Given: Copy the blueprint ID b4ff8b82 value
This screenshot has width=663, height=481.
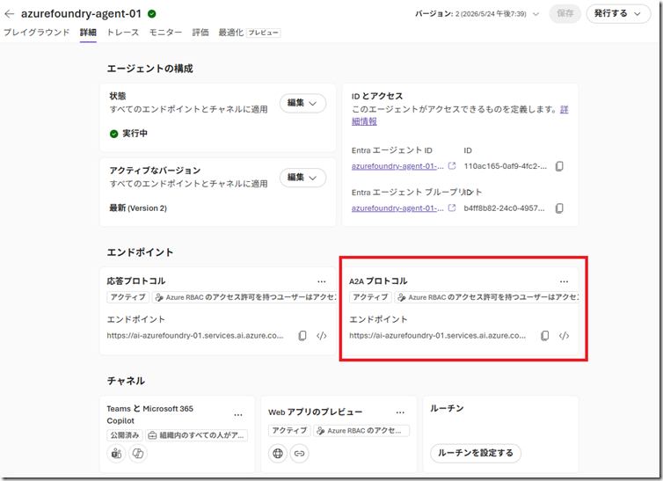Looking at the screenshot, I should (559, 208).
